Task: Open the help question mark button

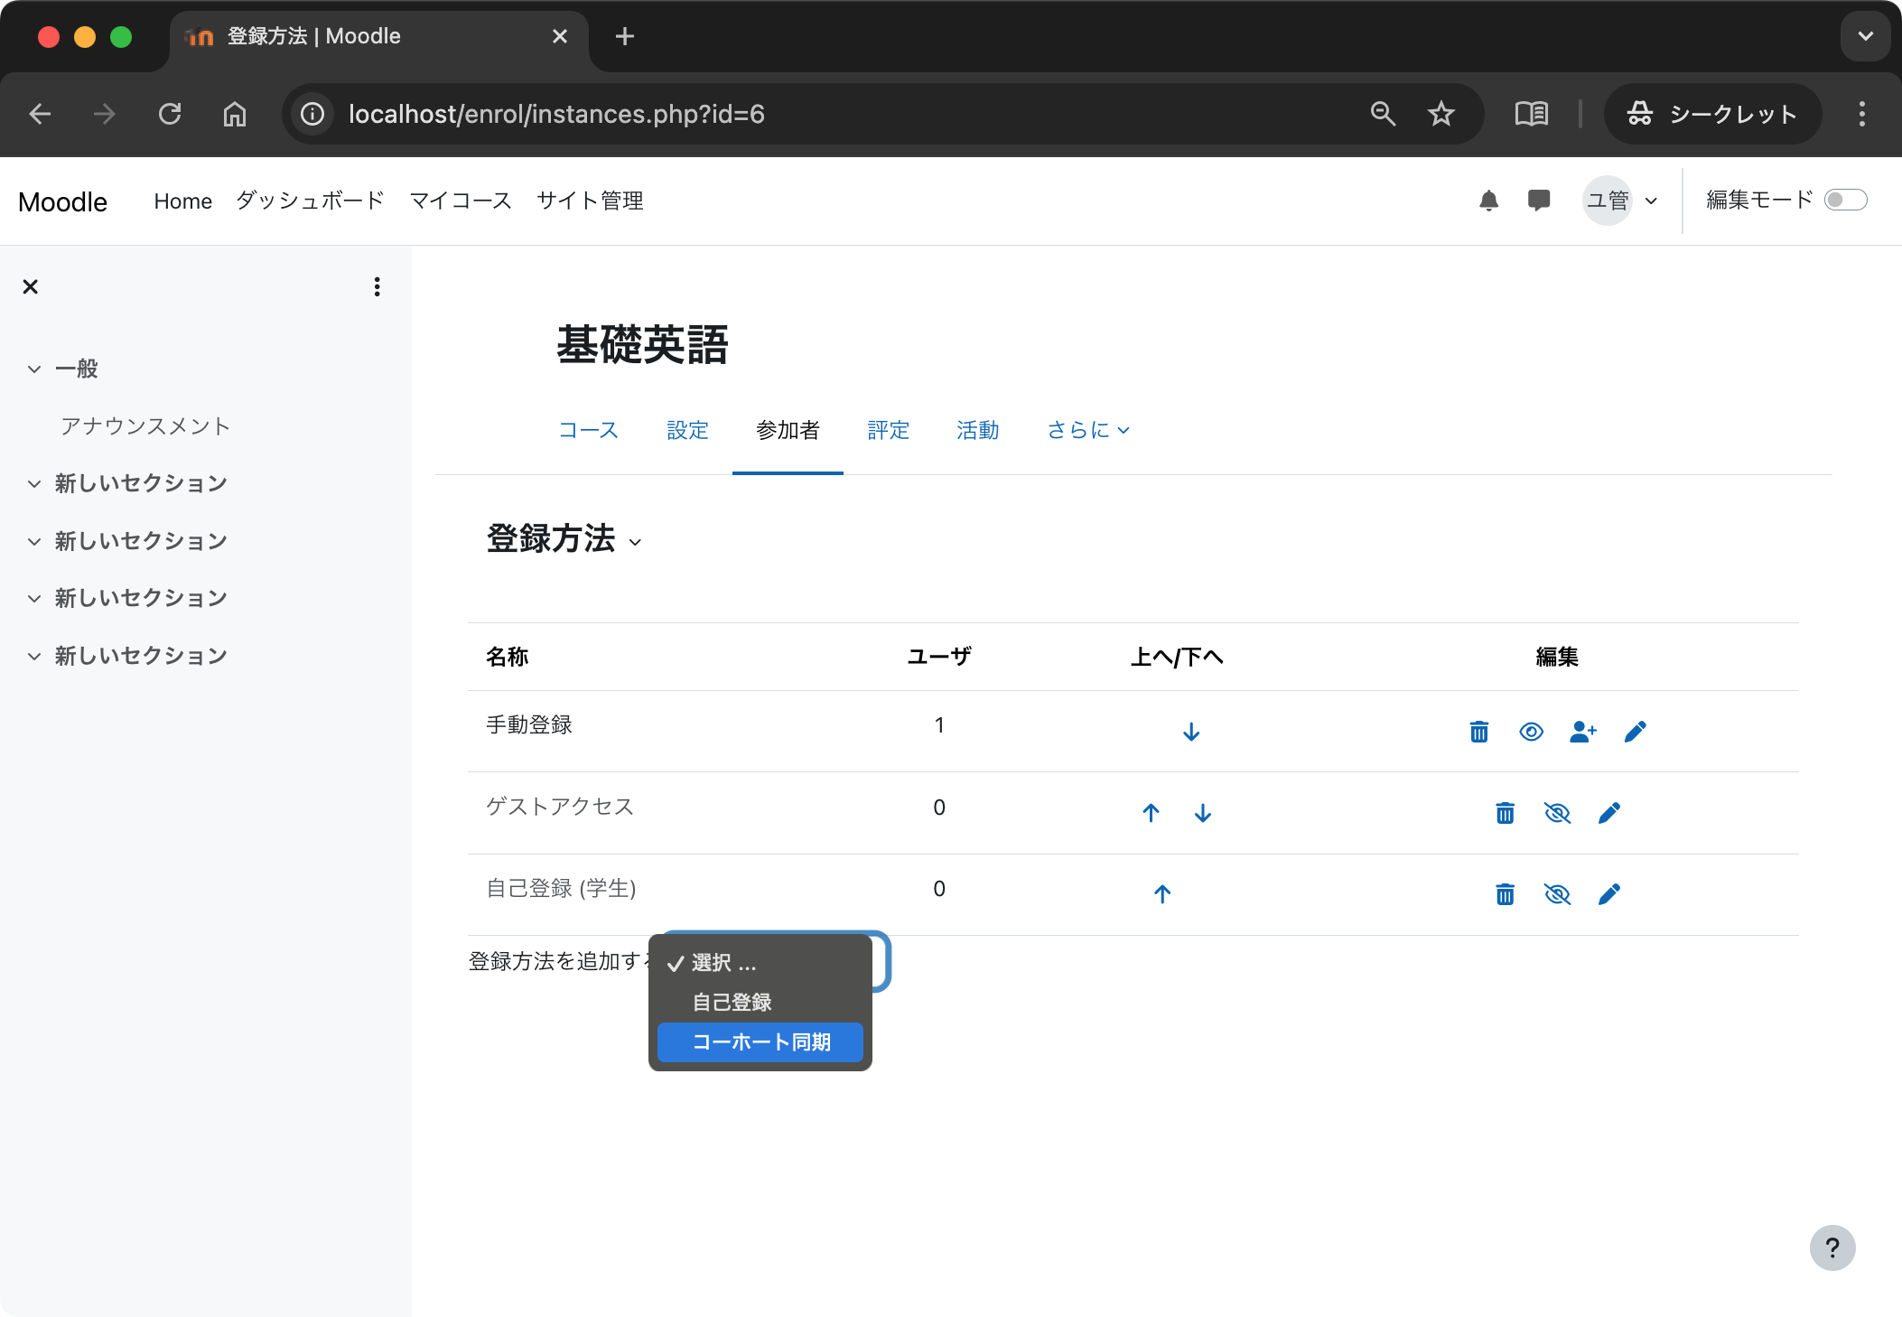Action: [x=1832, y=1248]
